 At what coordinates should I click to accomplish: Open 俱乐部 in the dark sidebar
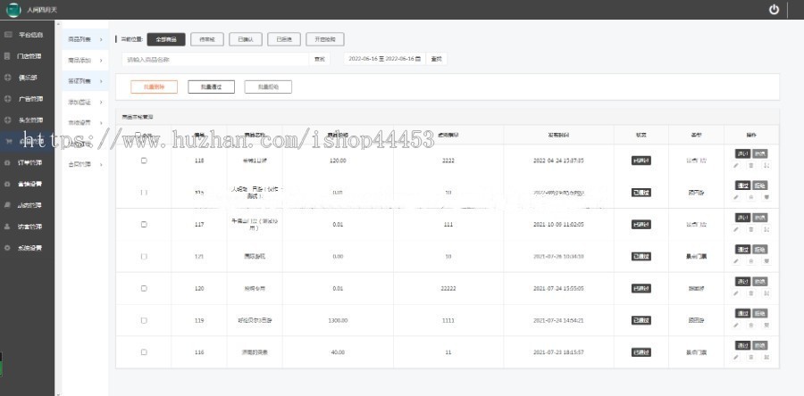[28, 78]
